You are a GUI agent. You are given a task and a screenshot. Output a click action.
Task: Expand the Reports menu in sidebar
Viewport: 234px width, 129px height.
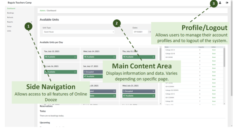(x=10, y=22)
